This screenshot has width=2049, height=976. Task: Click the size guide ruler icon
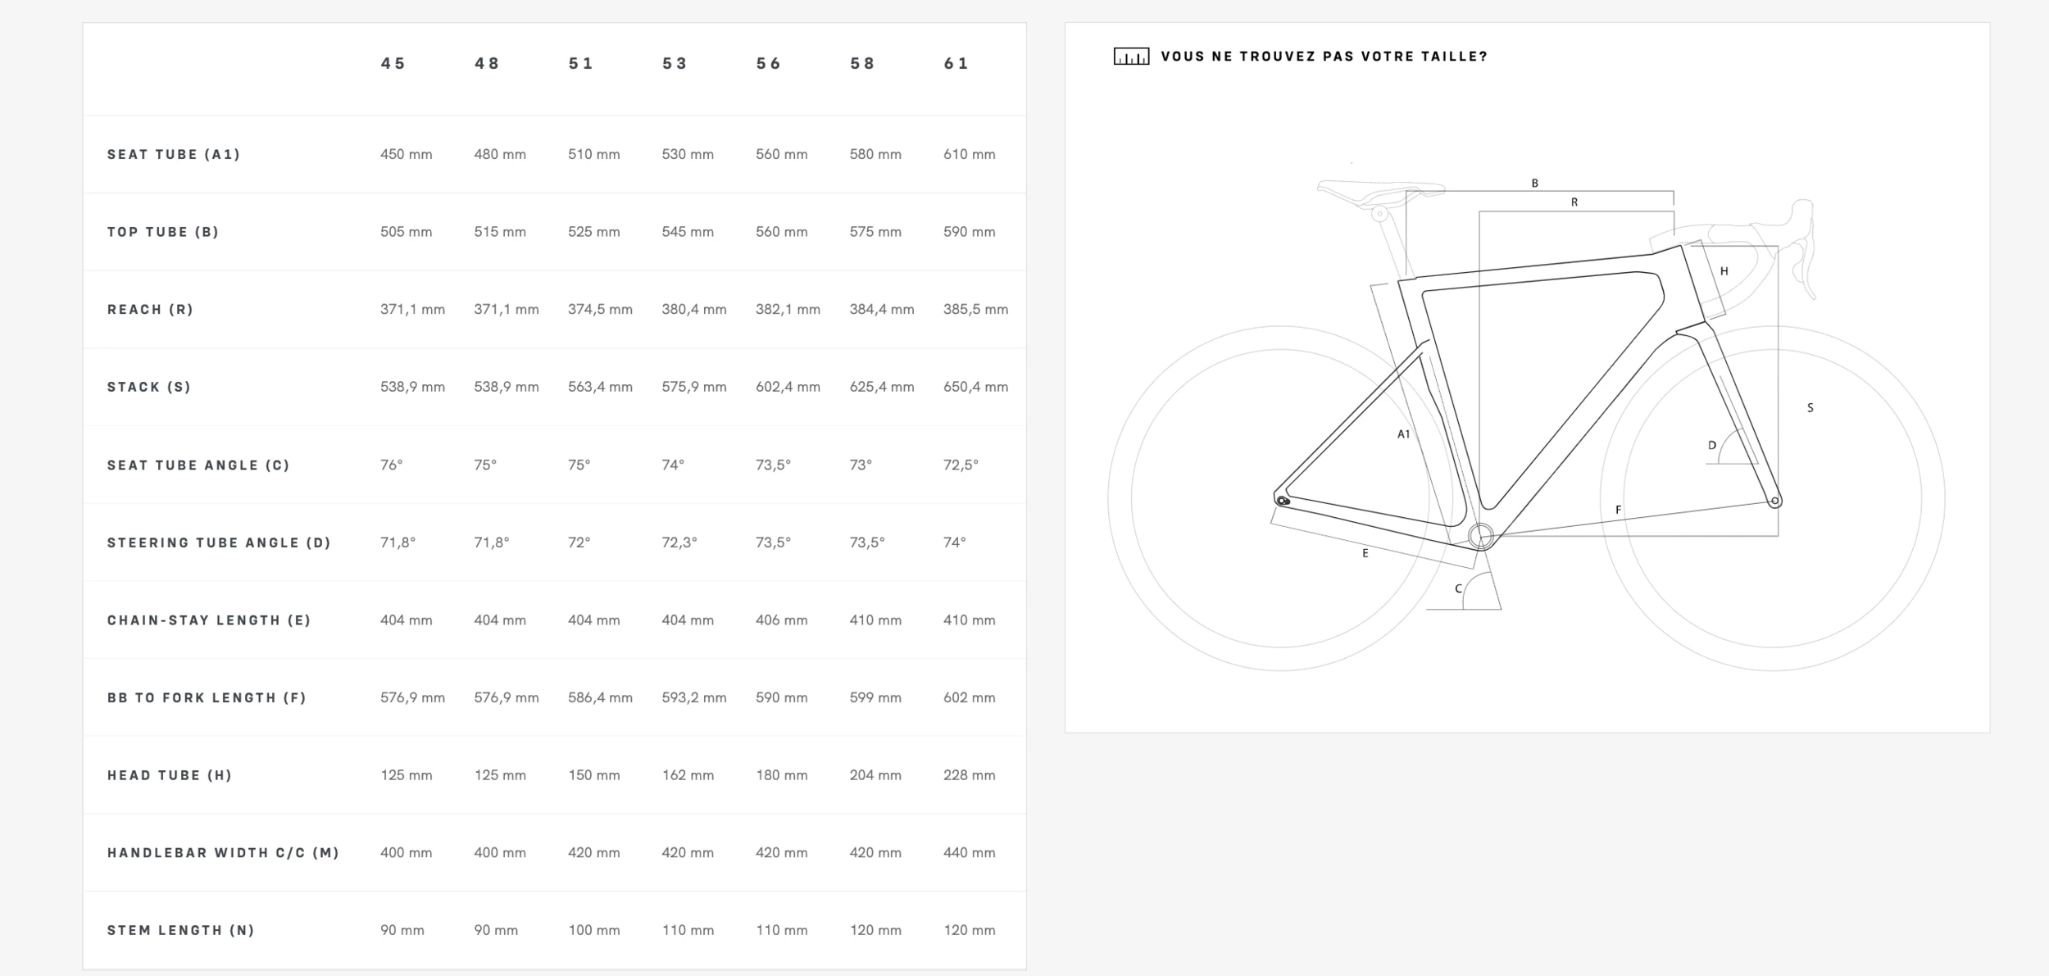point(1131,57)
